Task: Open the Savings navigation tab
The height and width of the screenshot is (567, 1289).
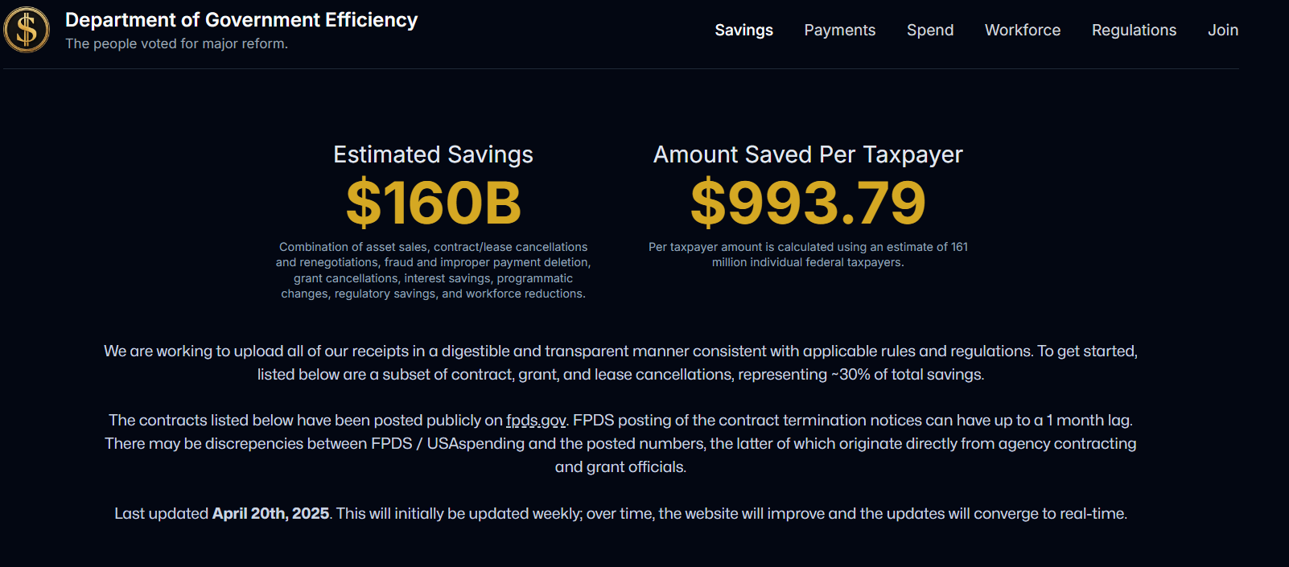Action: pyautogui.click(x=743, y=31)
